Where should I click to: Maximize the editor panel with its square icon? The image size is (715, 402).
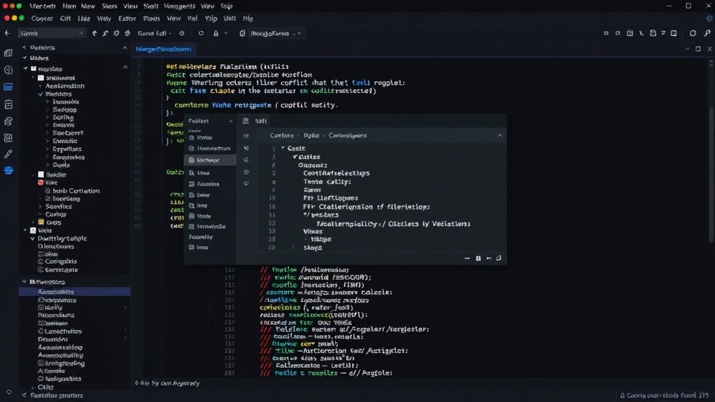click(698, 49)
